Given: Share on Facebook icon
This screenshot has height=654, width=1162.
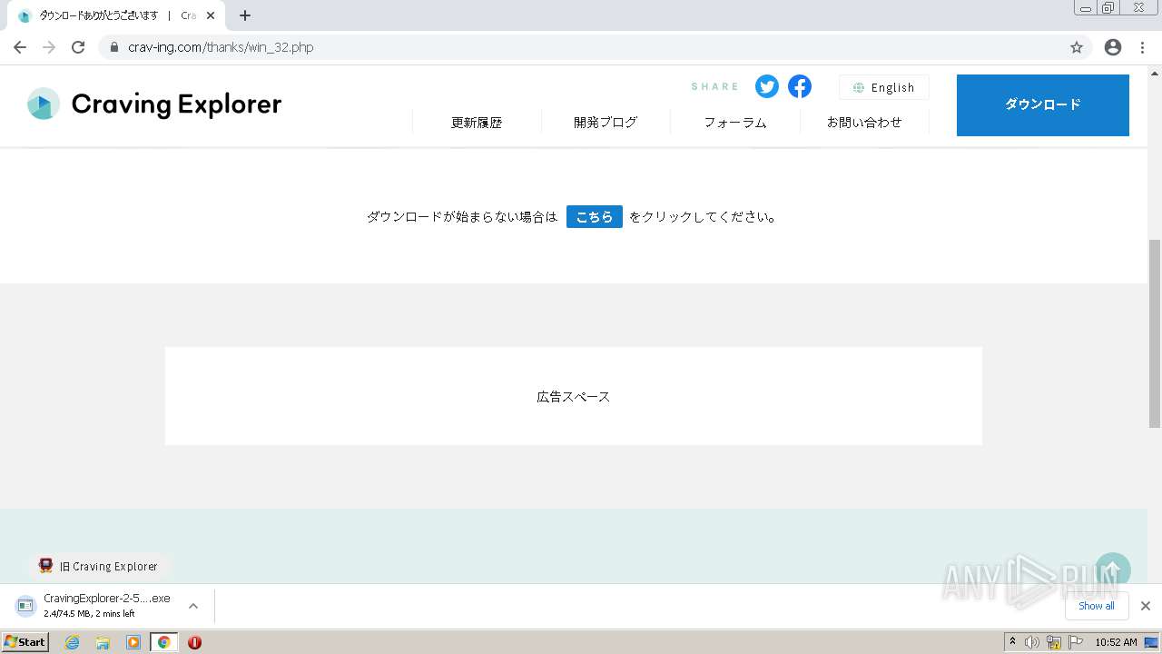Looking at the screenshot, I should coord(800,86).
